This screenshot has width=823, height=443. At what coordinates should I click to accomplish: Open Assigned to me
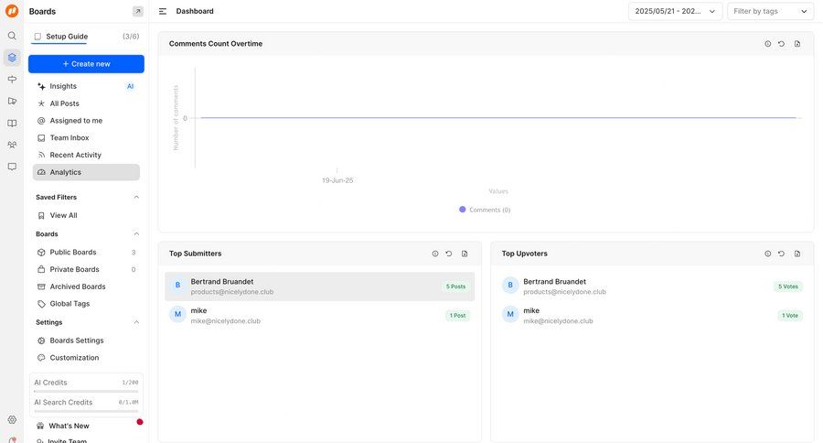(x=86, y=120)
